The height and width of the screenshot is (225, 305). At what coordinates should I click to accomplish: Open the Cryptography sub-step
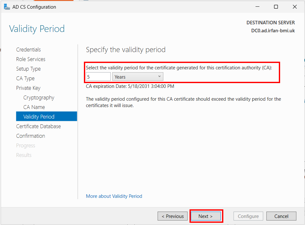click(39, 97)
